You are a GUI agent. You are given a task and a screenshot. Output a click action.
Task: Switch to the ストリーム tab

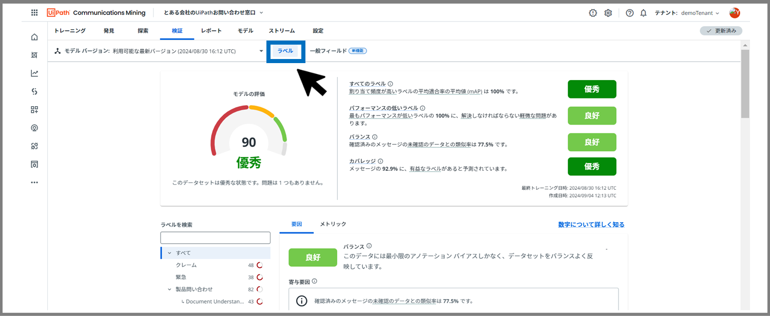pos(281,31)
